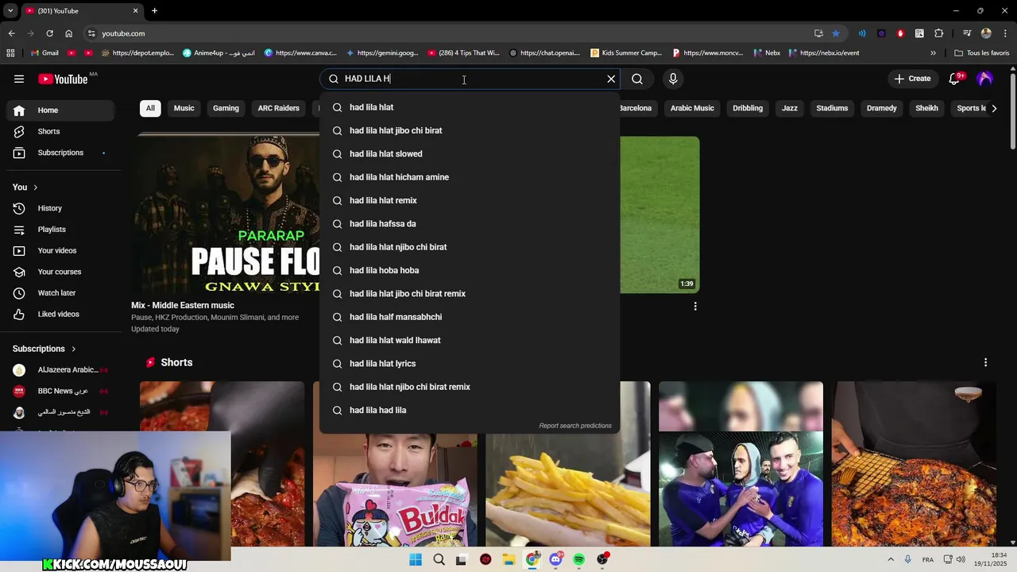Click the YouTube logo
Image resolution: width=1017 pixels, height=572 pixels.
(63, 79)
